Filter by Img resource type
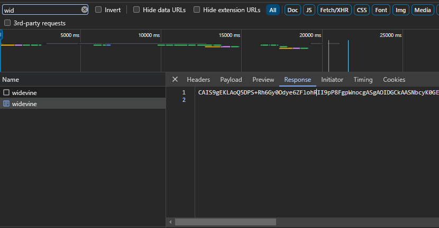The width and height of the screenshot is (439, 228). pyautogui.click(x=401, y=10)
